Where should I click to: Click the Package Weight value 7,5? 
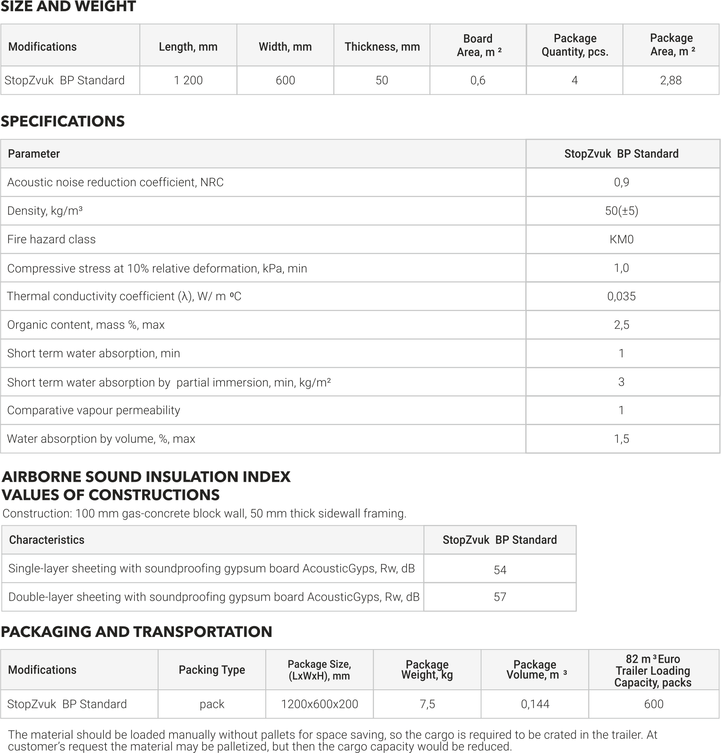point(427,704)
